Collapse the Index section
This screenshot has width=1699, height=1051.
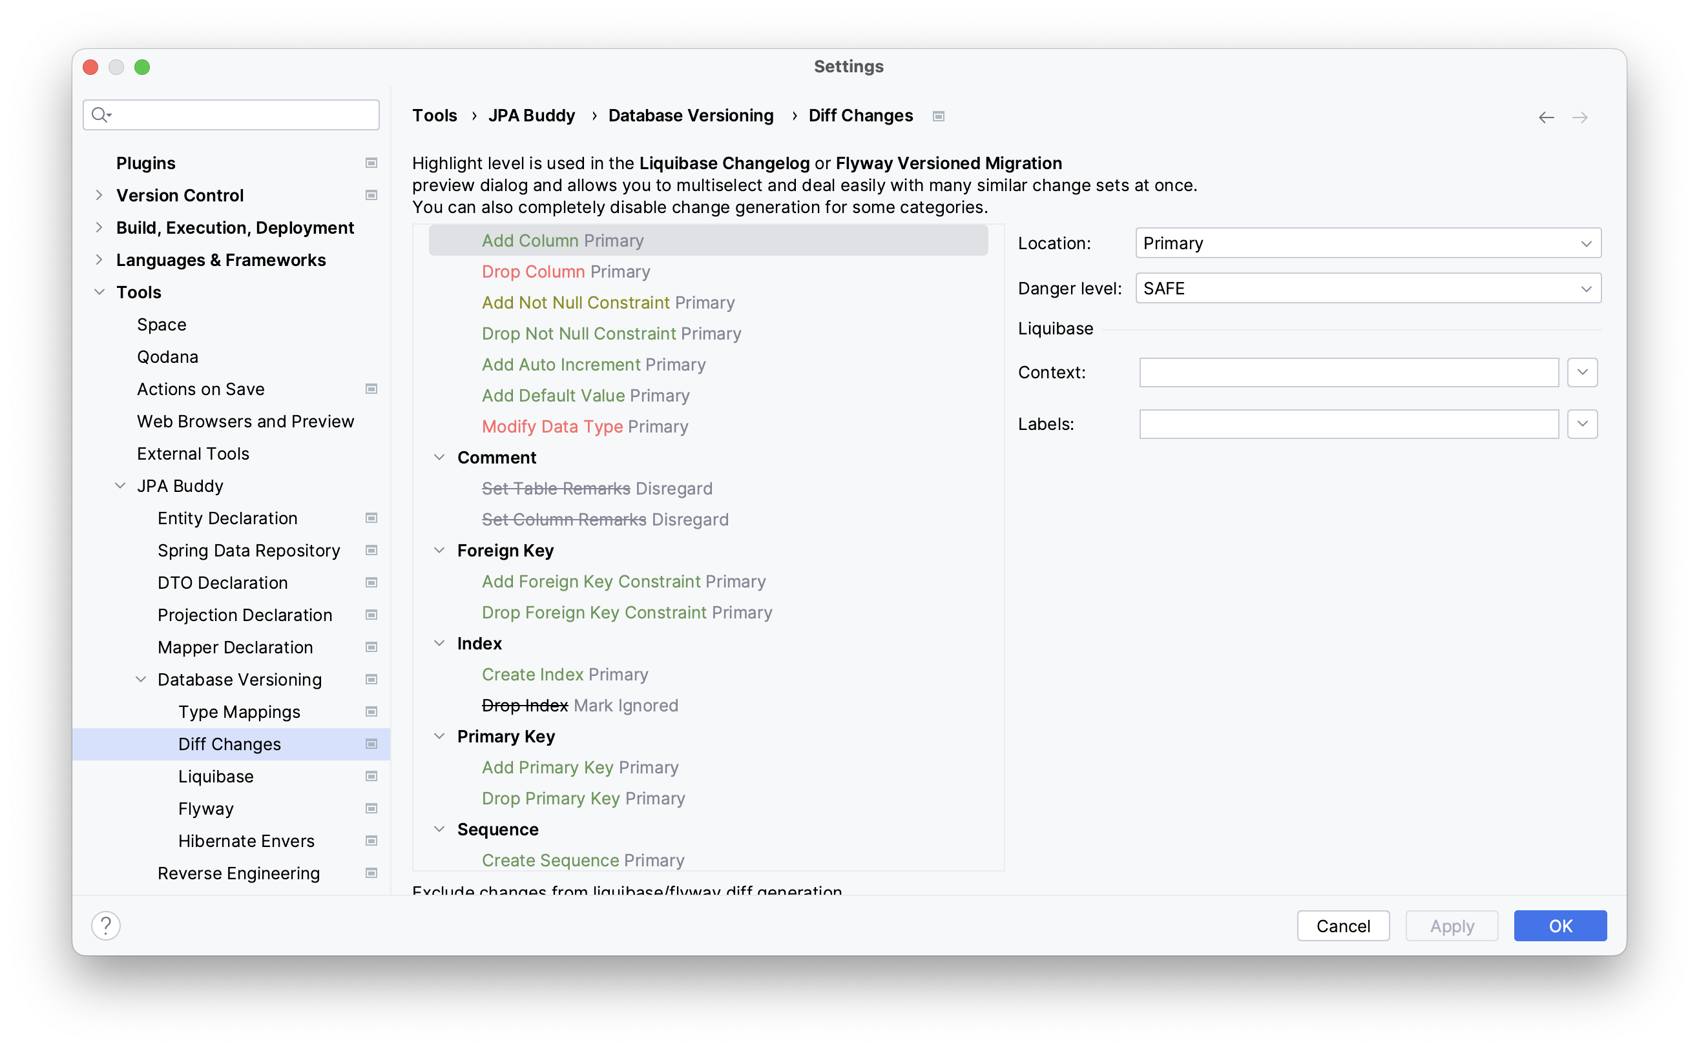coord(441,644)
